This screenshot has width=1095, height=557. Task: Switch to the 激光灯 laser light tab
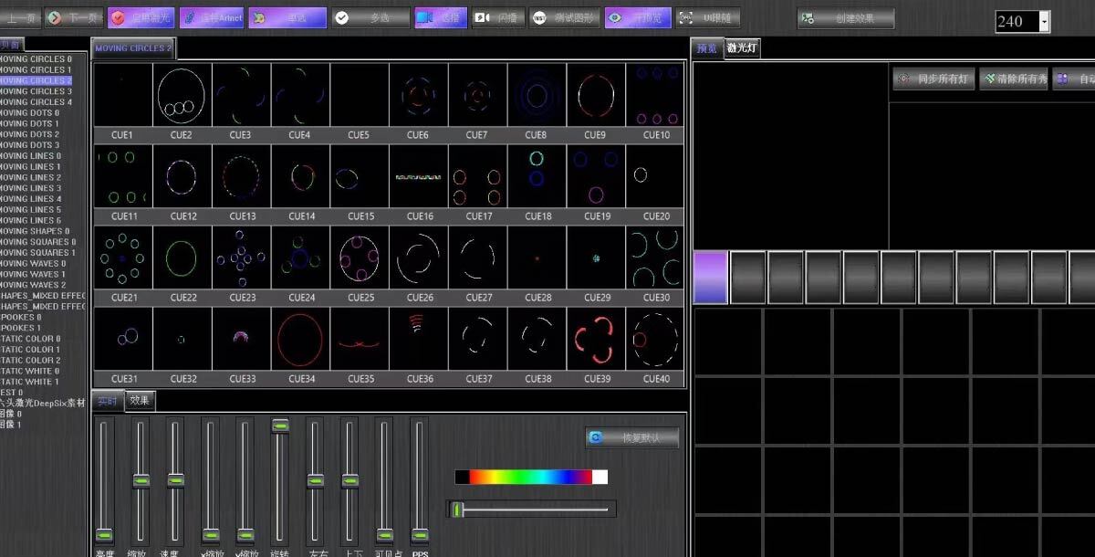point(741,48)
